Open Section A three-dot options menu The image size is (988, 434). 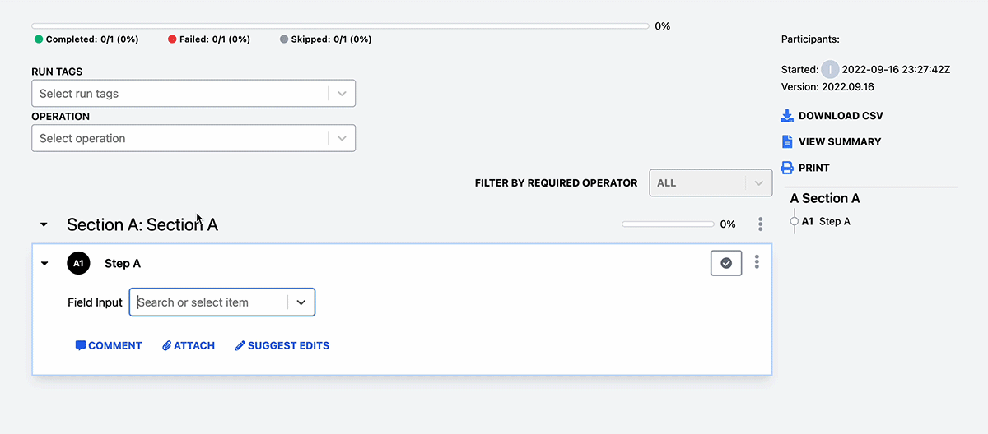pyautogui.click(x=761, y=224)
